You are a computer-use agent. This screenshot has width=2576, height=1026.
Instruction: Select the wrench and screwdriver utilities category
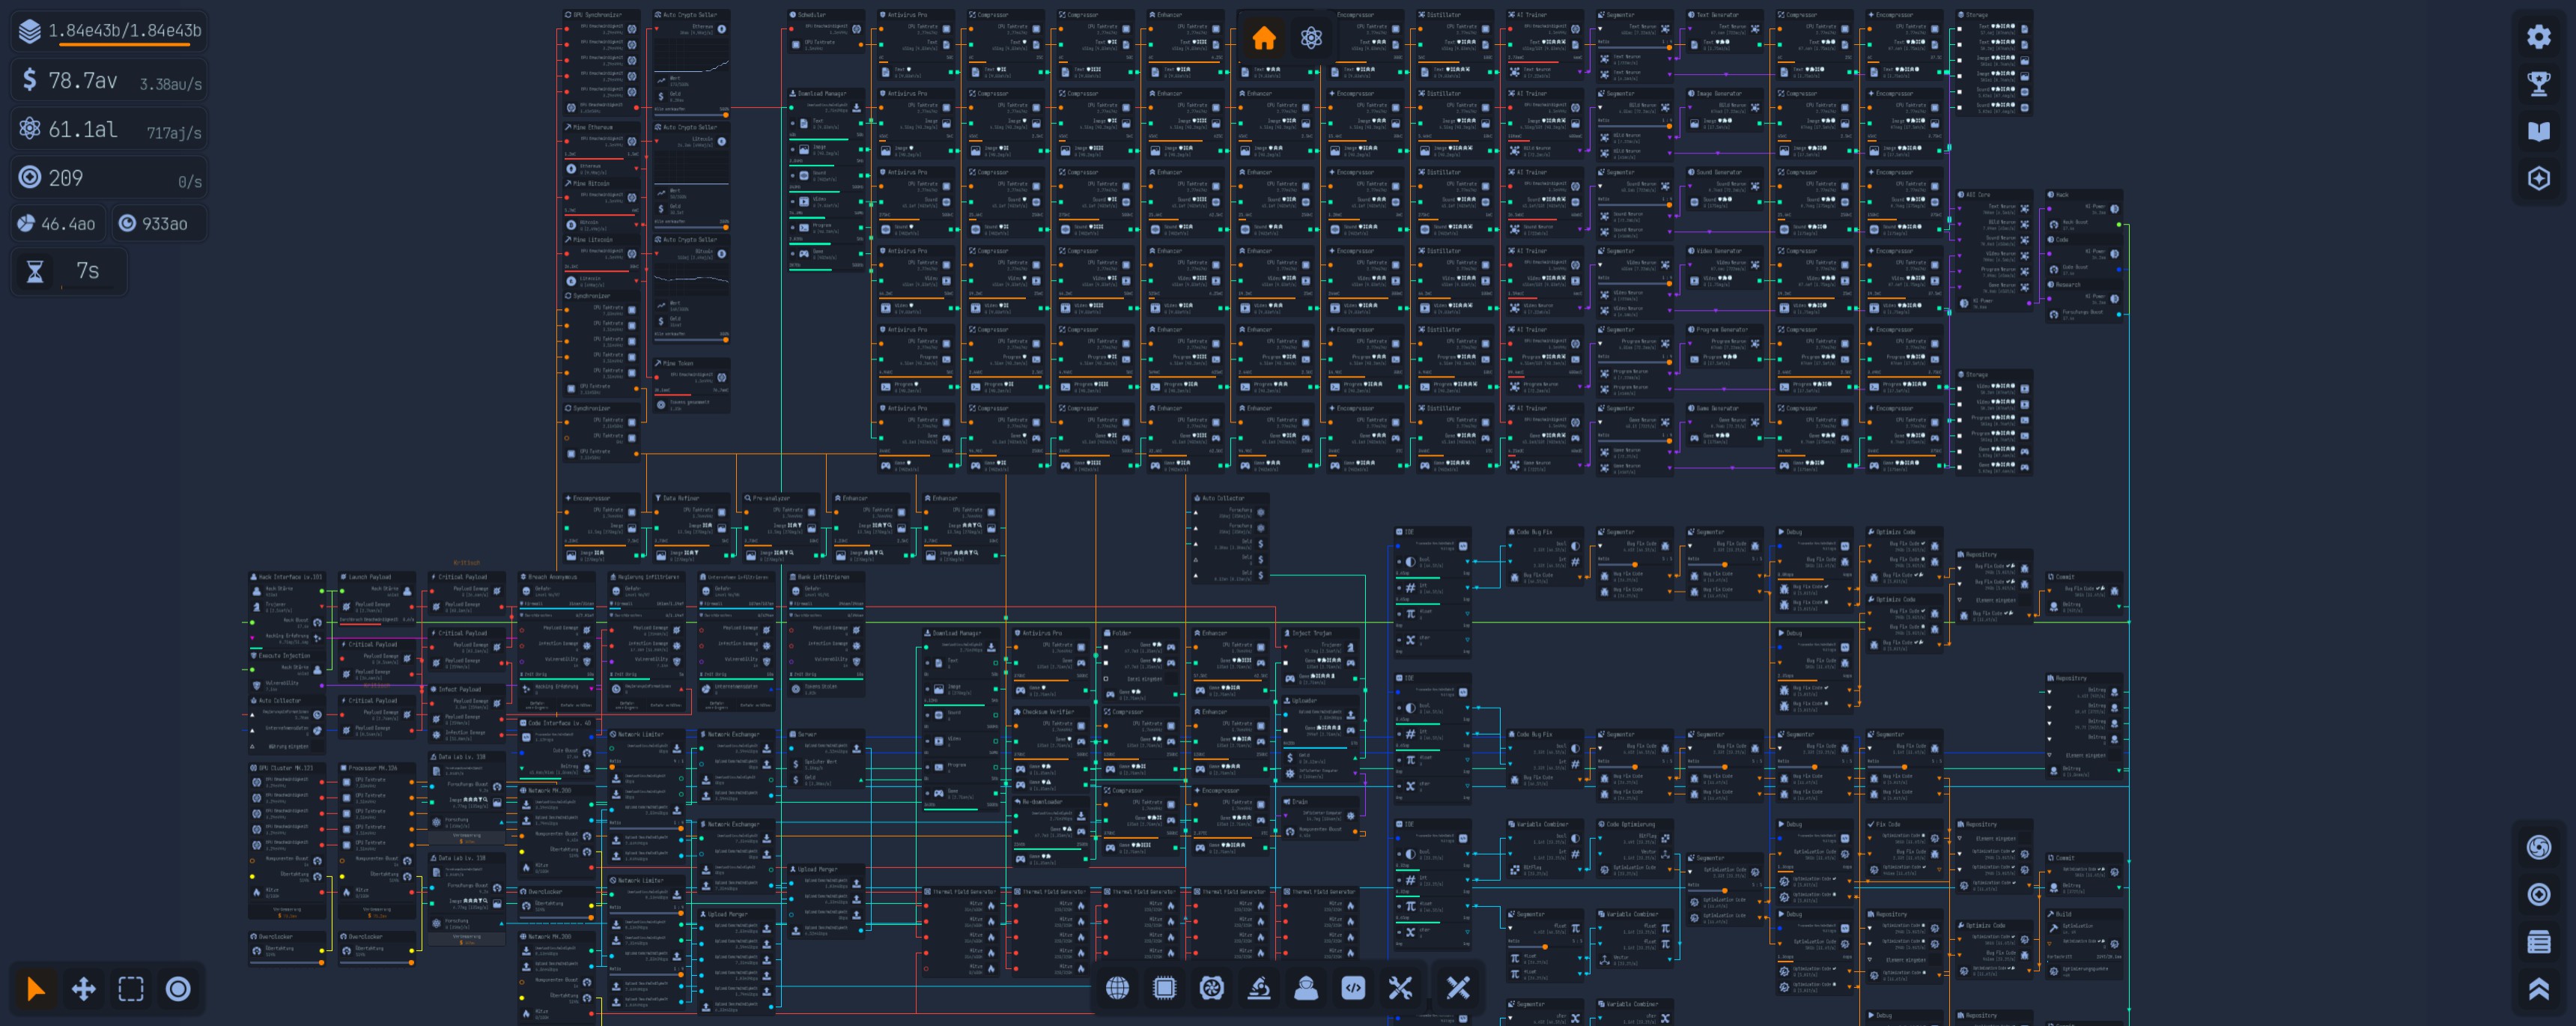tap(1400, 988)
